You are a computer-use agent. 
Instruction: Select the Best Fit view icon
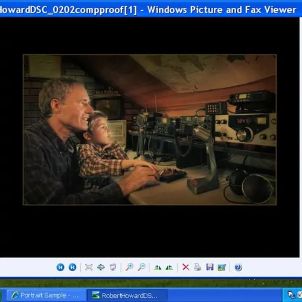pyautogui.click(x=89, y=268)
